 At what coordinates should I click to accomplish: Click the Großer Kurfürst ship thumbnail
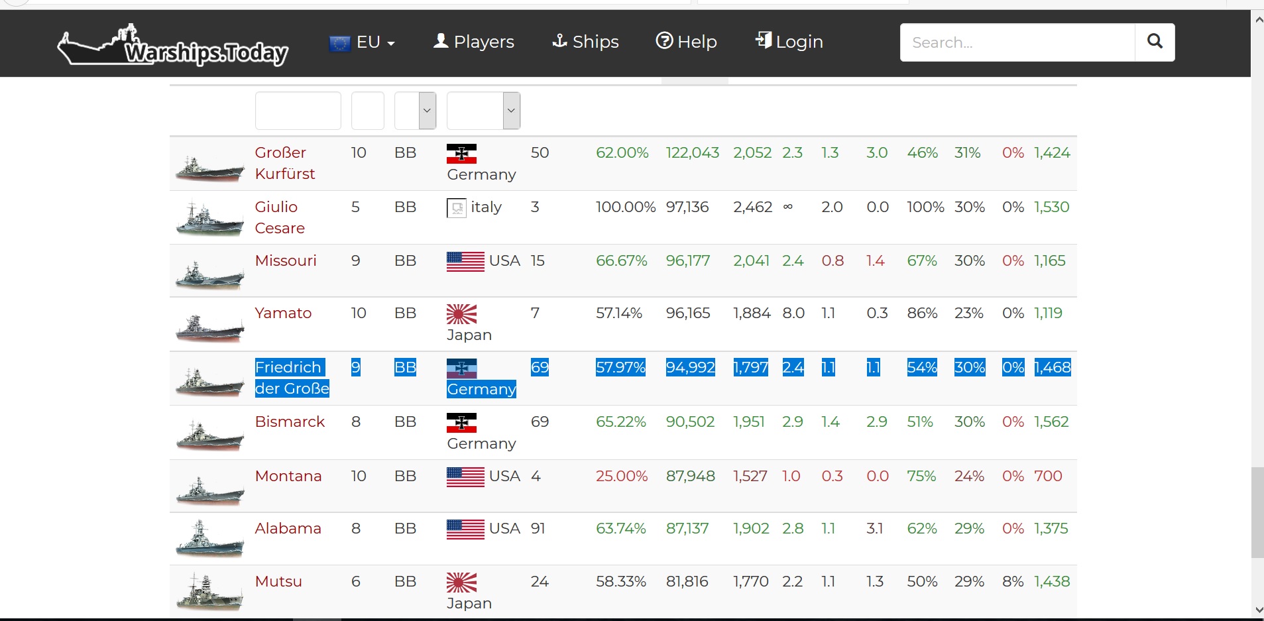coord(209,168)
